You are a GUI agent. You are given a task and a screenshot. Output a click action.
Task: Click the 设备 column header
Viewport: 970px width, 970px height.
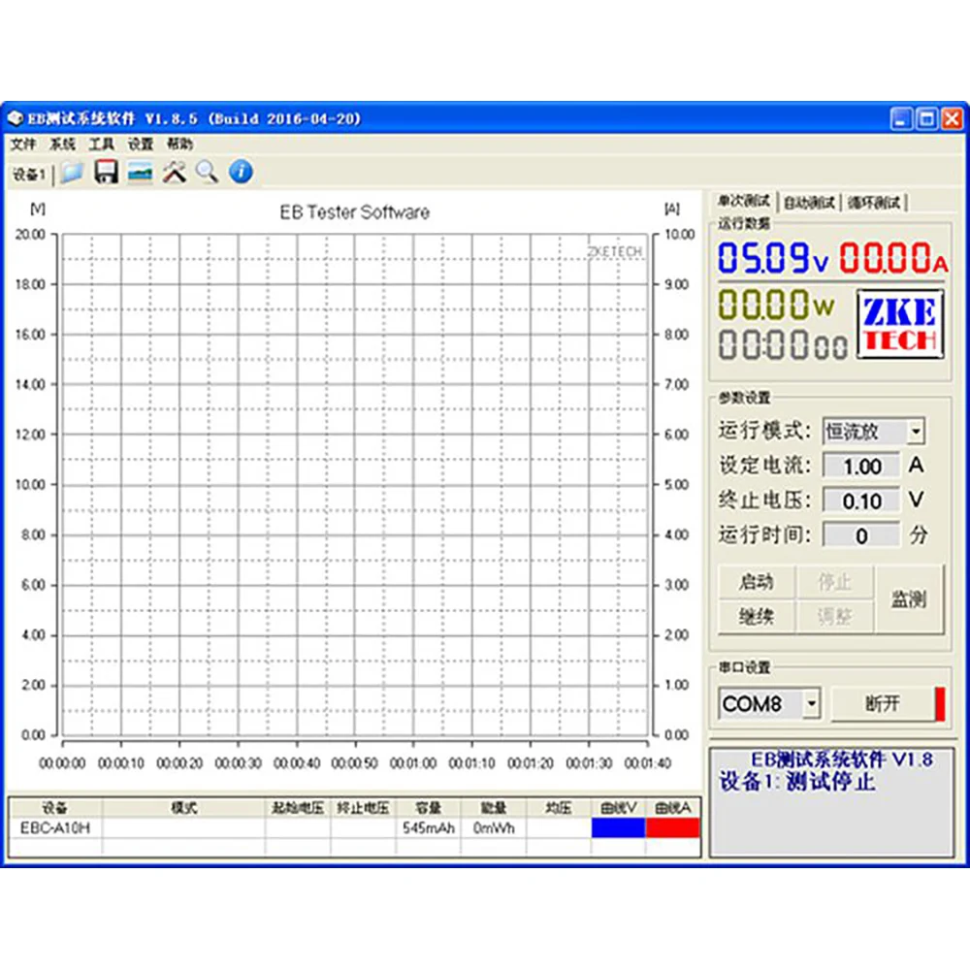pos(55,807)
